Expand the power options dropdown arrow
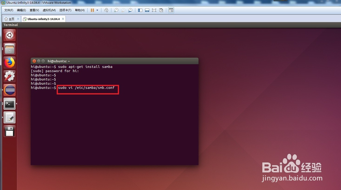Screen dimensions: 341x190 pos(97,10)
